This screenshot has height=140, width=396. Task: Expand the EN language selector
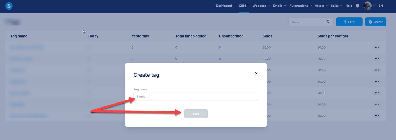point(383,6)
